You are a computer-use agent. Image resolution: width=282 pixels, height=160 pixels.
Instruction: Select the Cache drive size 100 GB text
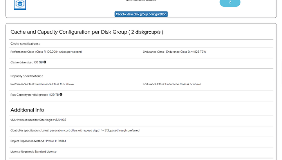coord(27,62)
